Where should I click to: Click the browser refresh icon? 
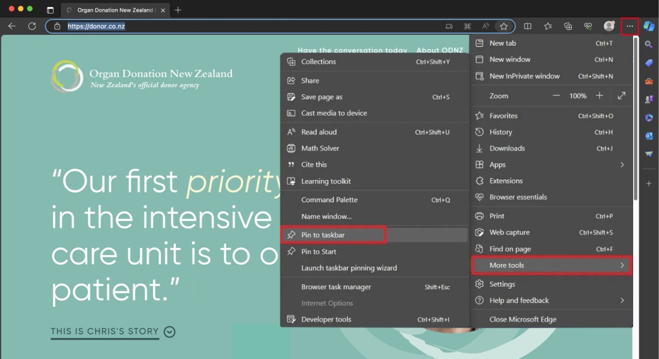click(32, 26)
